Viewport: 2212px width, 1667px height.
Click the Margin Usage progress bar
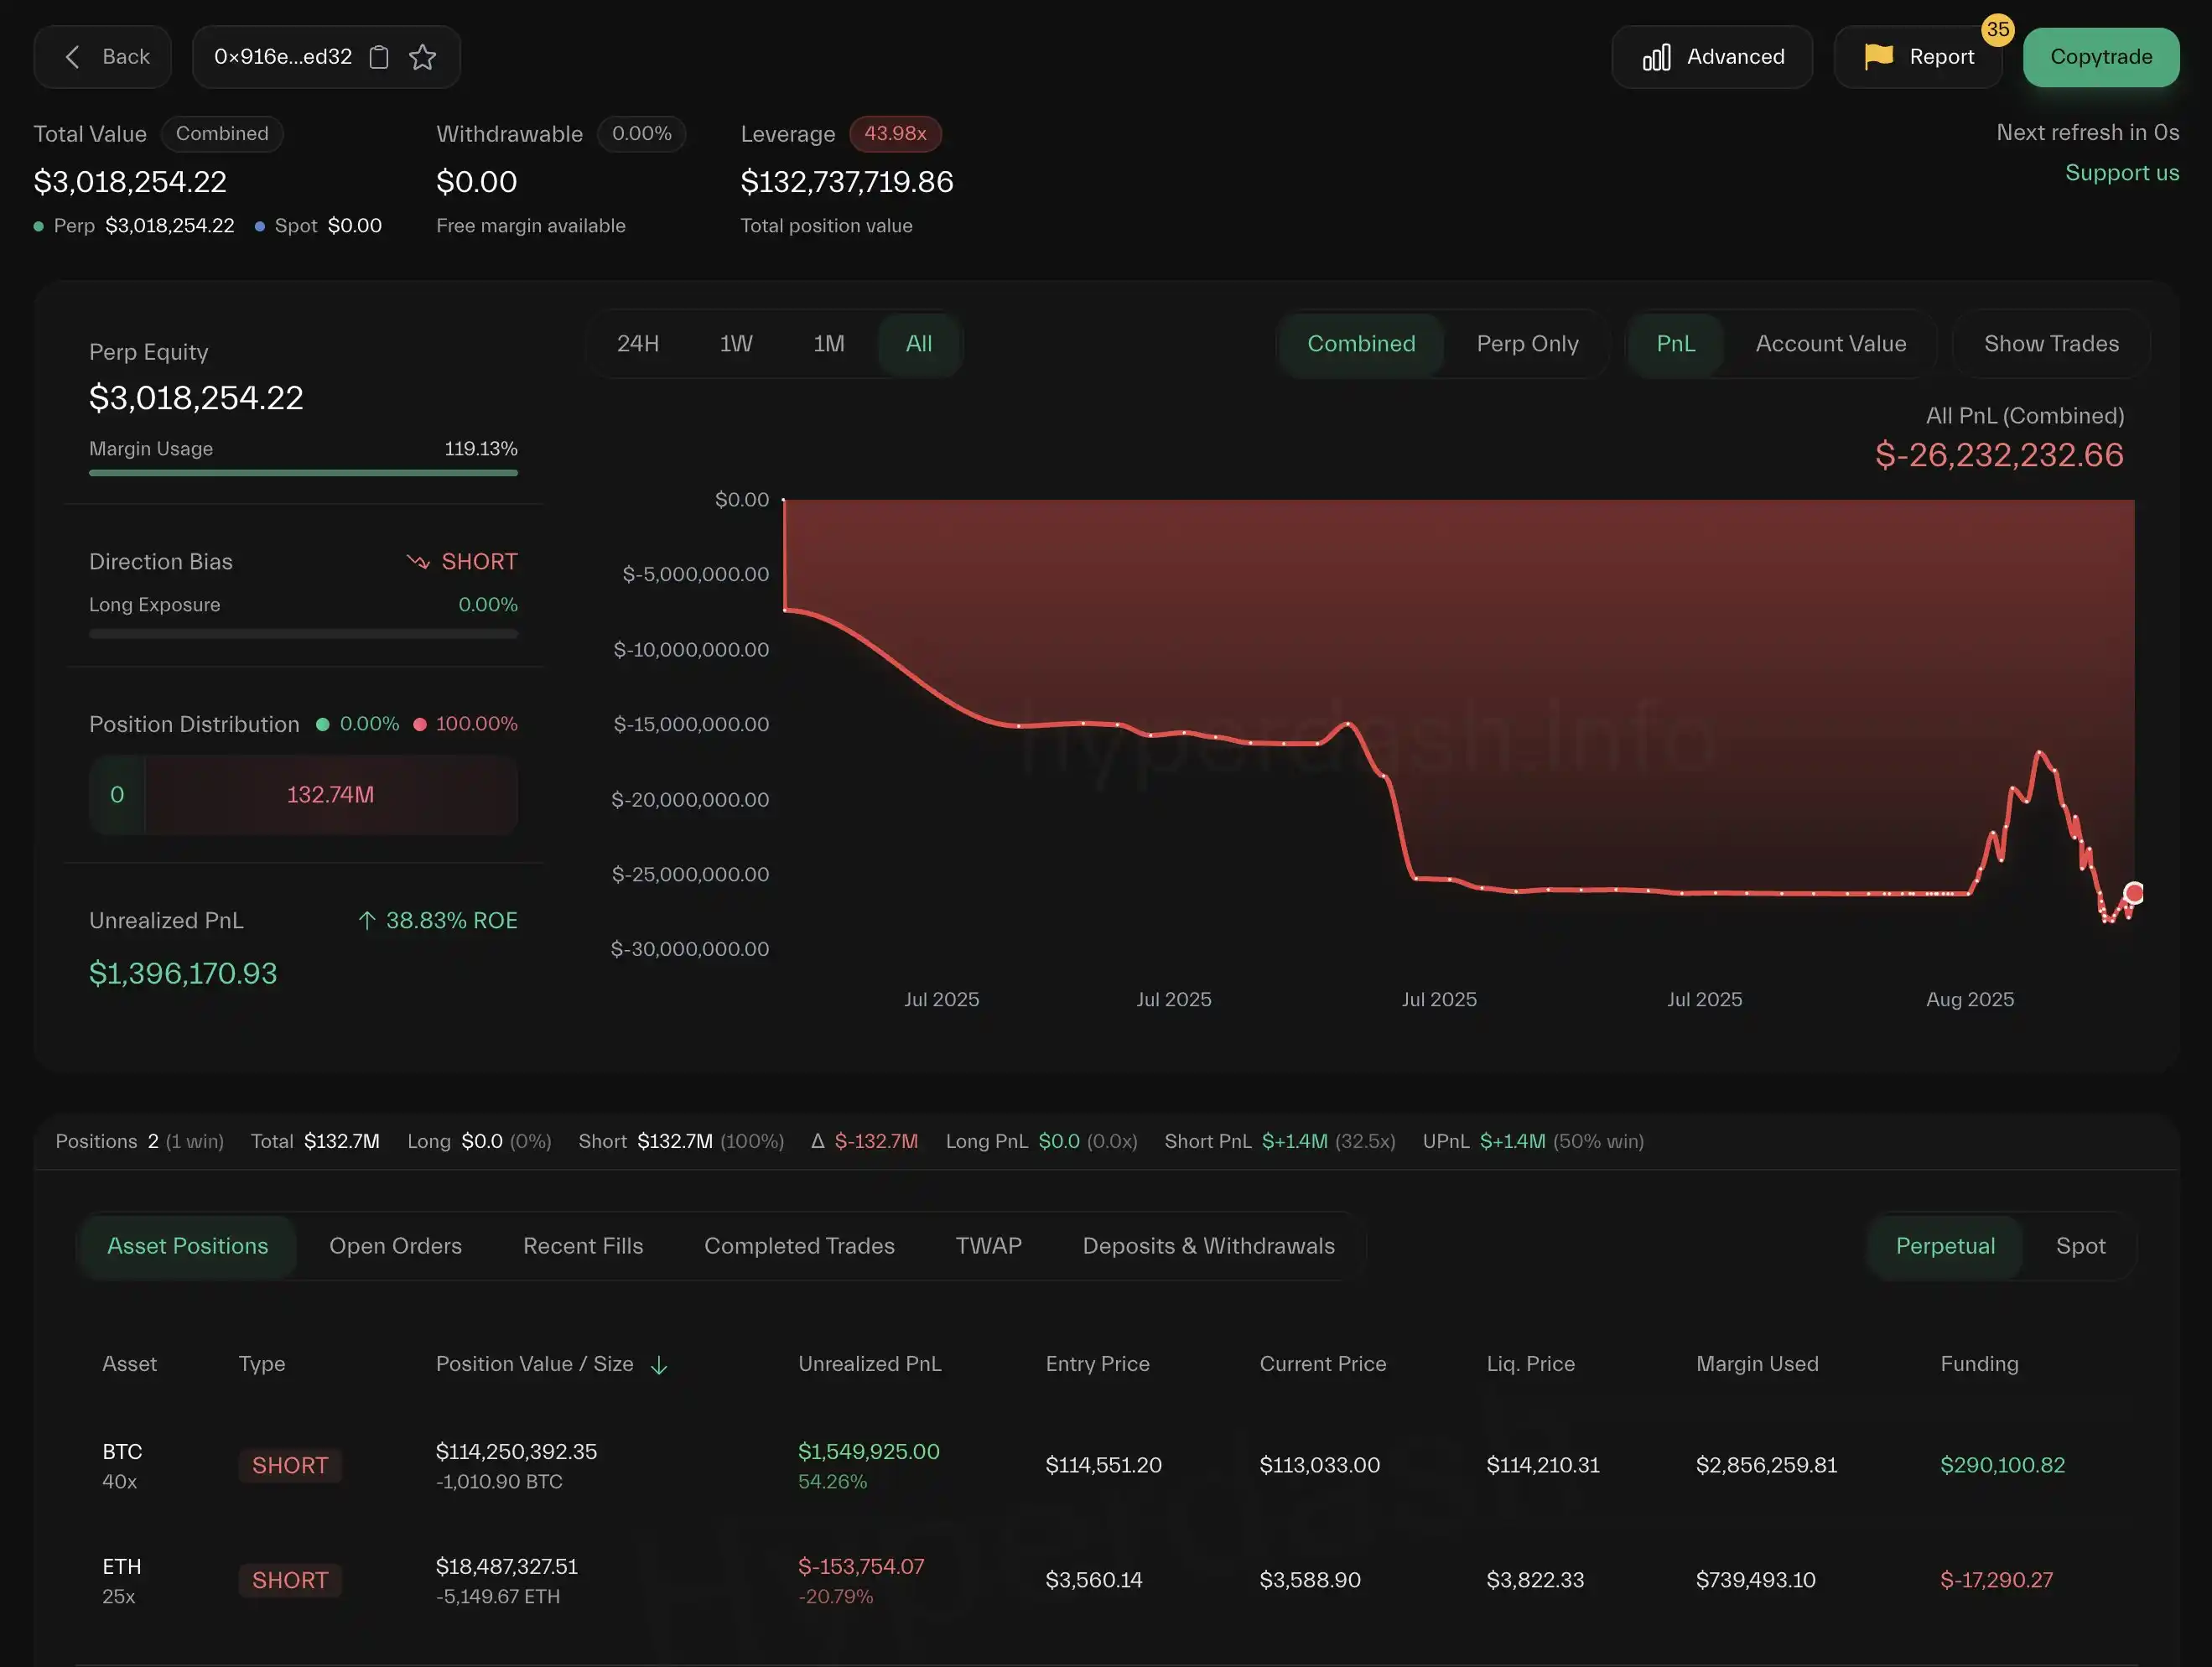(x=303, y=473)
